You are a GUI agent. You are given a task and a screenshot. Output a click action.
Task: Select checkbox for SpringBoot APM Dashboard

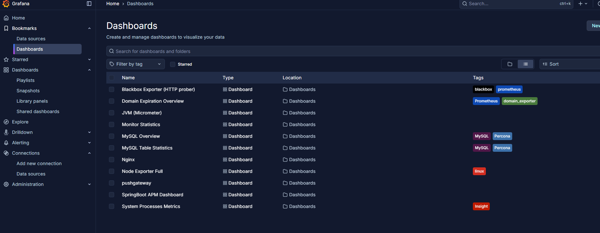(112, 195)
